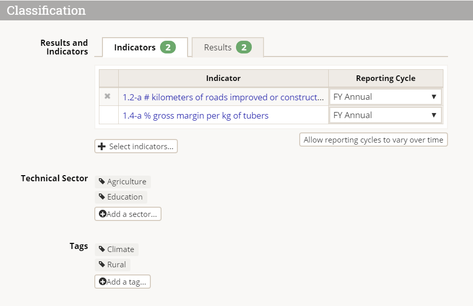Click the Classification section header
473x306 pixels.
46,10
